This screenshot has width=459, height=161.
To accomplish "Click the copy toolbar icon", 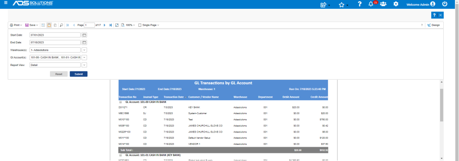I will [x=55, y=25].
